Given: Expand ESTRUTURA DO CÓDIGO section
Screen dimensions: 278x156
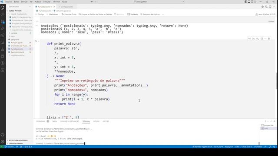Looking at the screenshot, I should tap(18, 140).
